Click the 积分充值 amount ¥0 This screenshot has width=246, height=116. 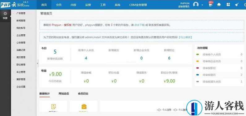click(114, 81)
